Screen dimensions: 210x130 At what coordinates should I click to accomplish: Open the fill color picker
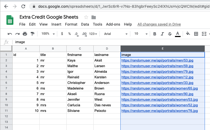pyautogui.click(x=188, y=34)
